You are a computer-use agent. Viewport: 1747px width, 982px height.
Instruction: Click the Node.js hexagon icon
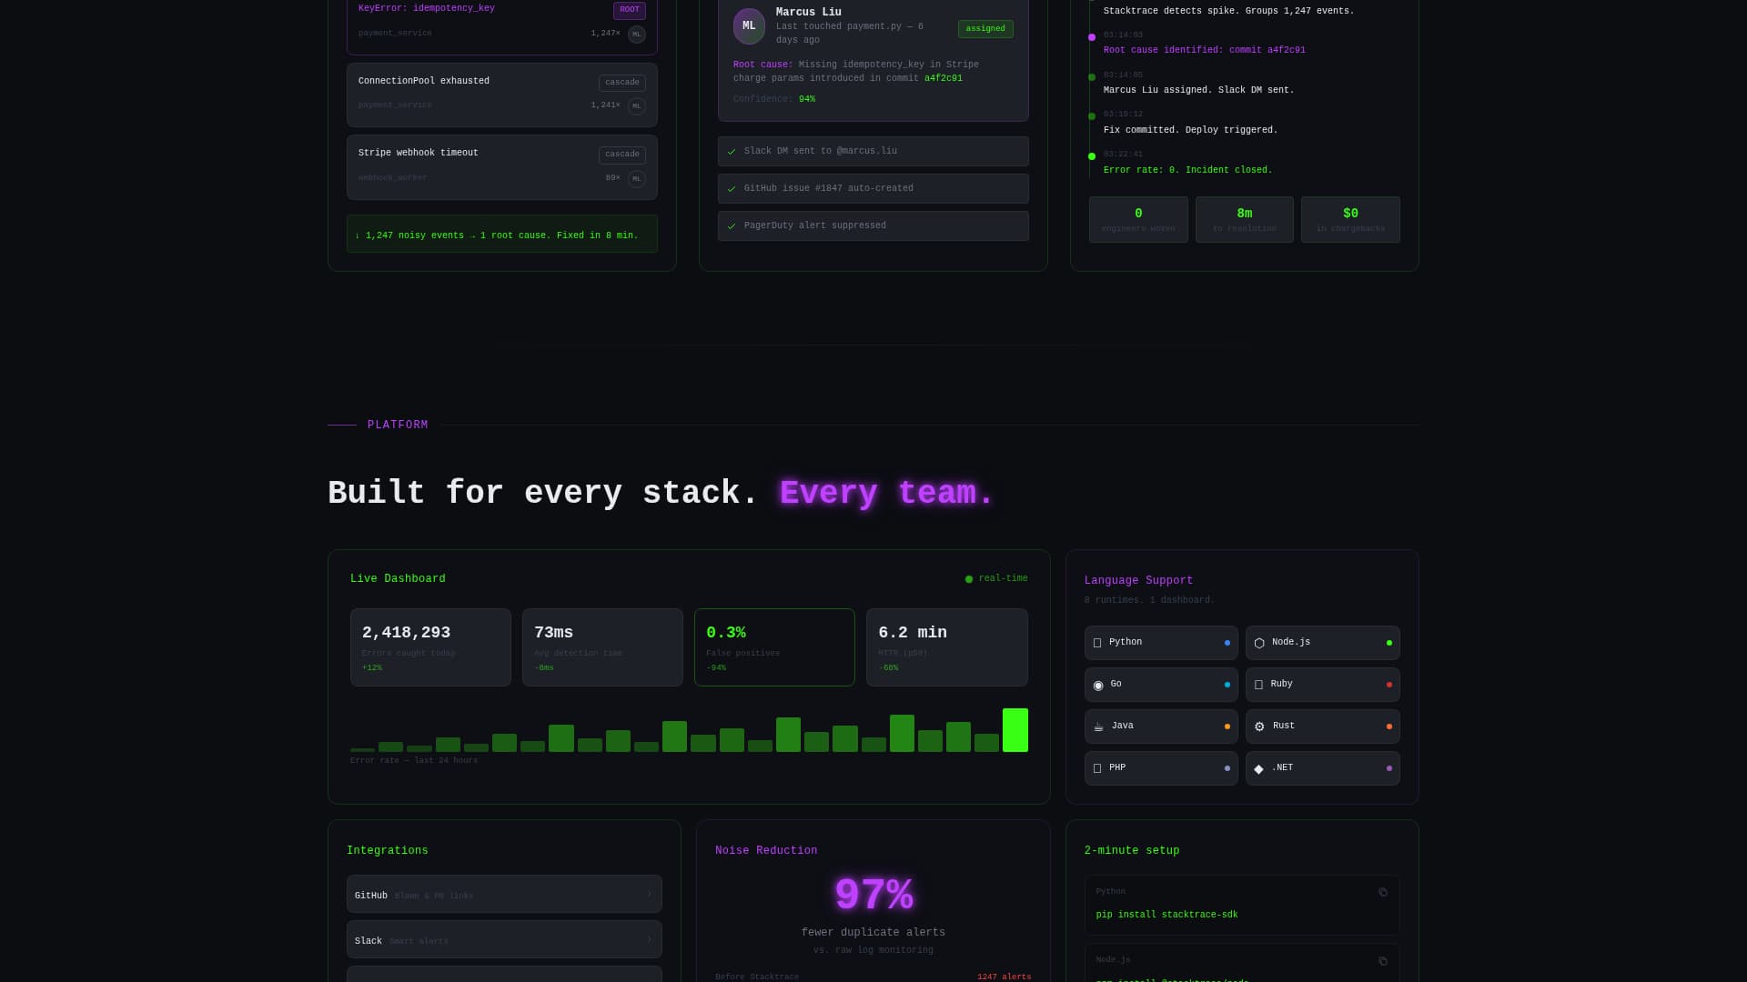(x=1259, y=643)
